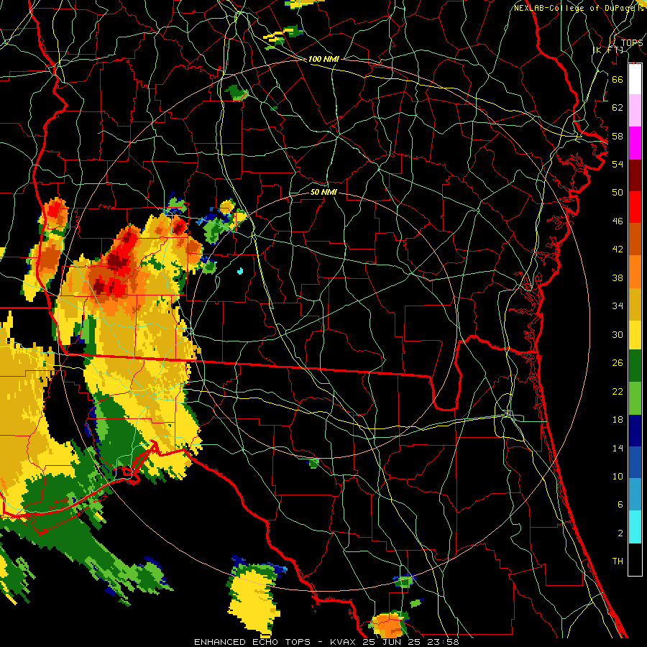Click the white swatch on the tops scale
647x647 pixels.
point(635,79)
